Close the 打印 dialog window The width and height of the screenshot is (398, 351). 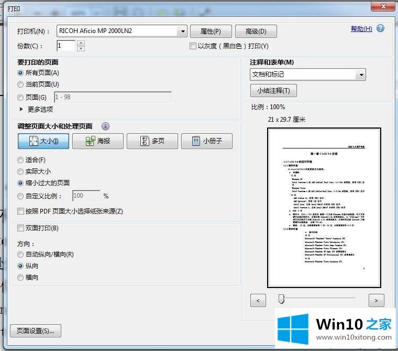click(x=383, y=6)
